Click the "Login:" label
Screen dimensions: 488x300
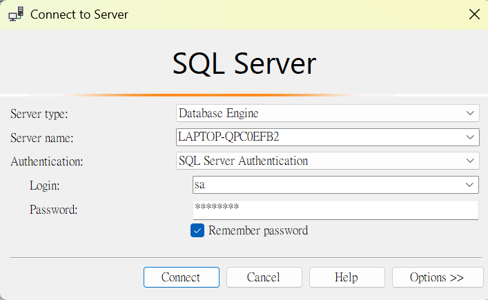(45, 186)
